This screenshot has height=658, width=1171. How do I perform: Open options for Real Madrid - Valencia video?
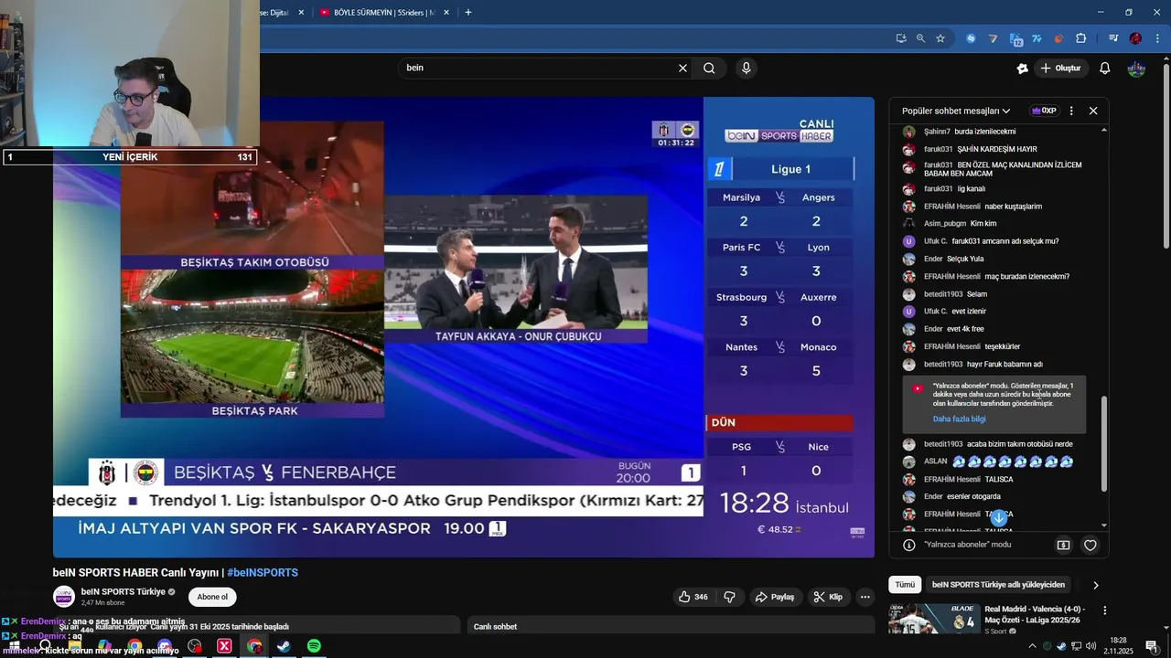[x=1104, y=610]
